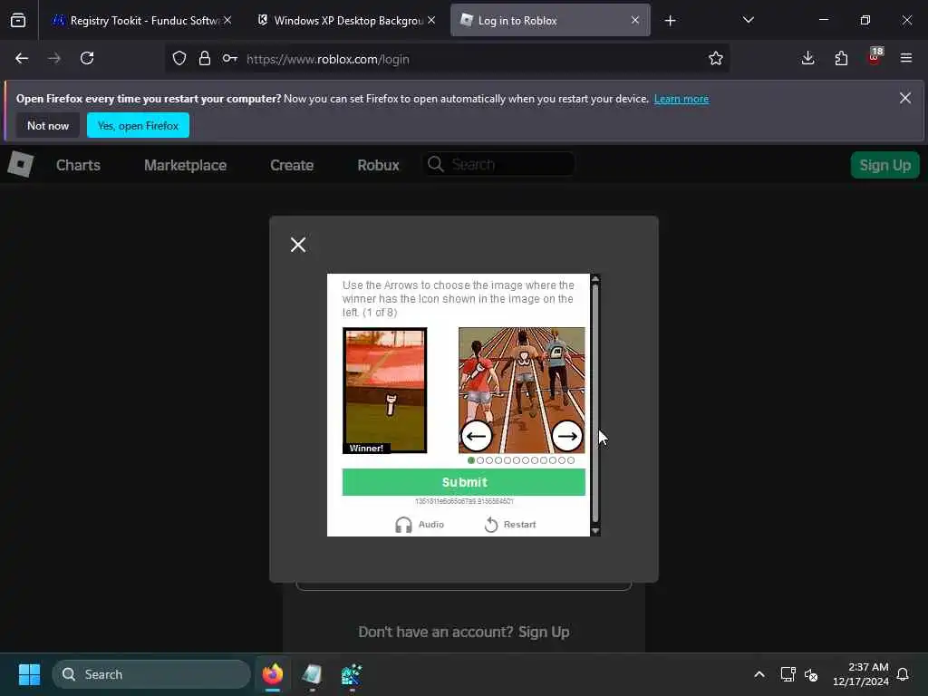Screen dimensions: 928x696
Task: Open the Marketplace menu item
Action: pos(185,165)
